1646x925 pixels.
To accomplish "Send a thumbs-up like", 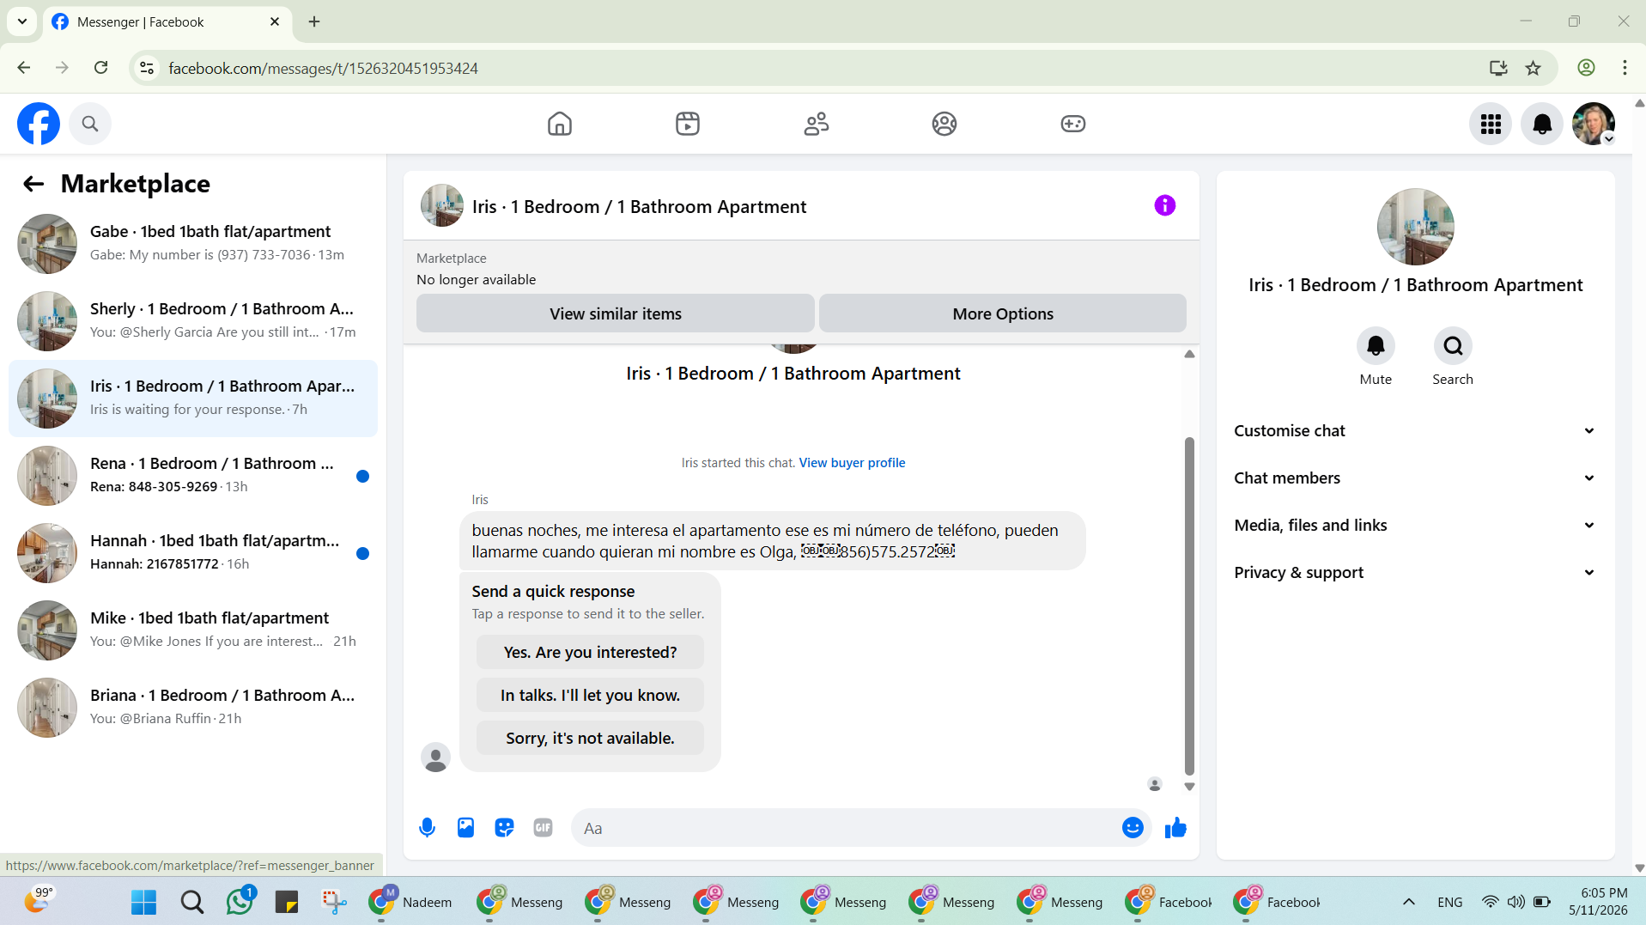I will click(x=1175, y=828).
